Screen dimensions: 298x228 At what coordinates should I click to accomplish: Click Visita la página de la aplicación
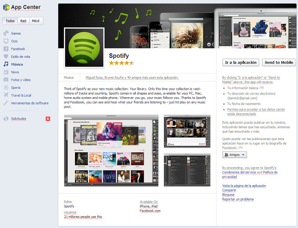244,186
